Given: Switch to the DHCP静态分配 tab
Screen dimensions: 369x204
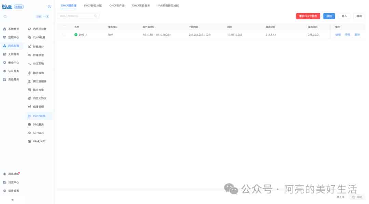Looking at the screenshot, I should [x=93, y=5].
